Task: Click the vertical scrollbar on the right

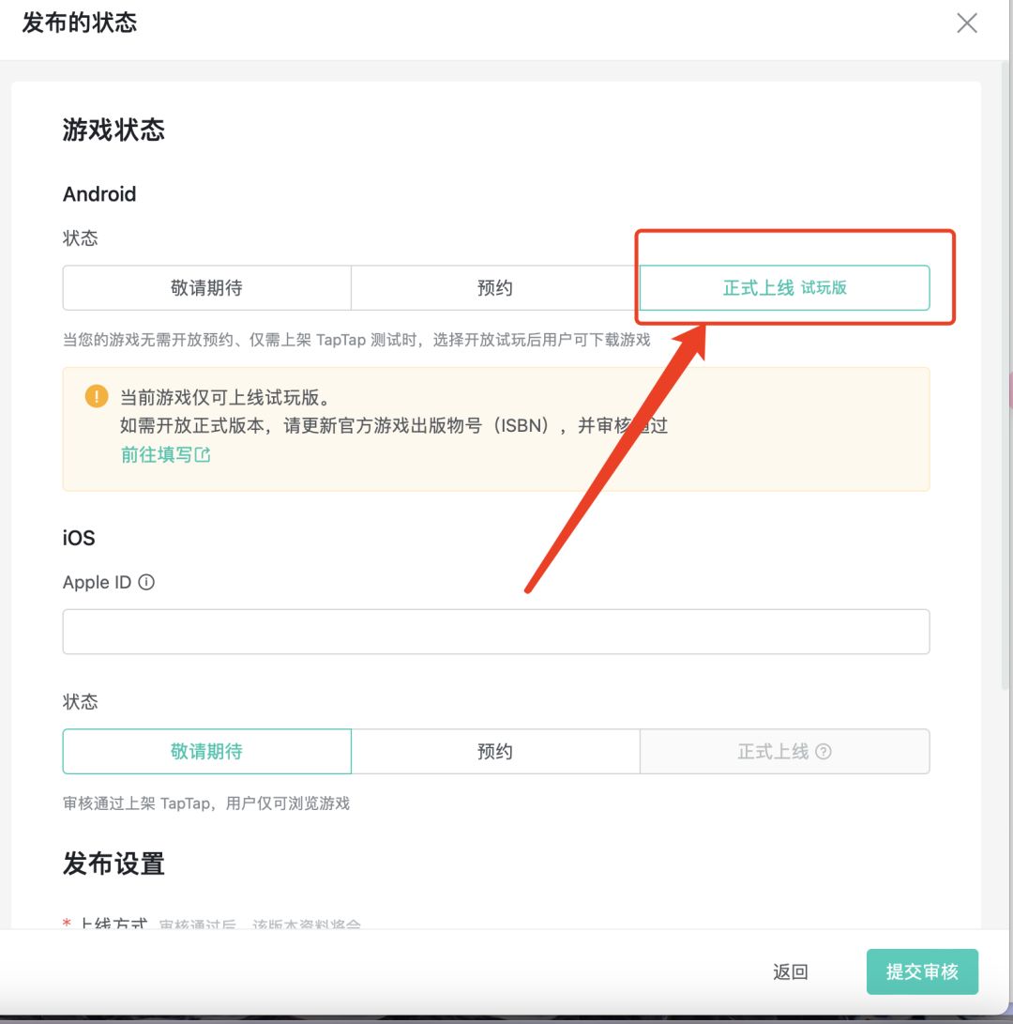Action: click(1005, 375)
